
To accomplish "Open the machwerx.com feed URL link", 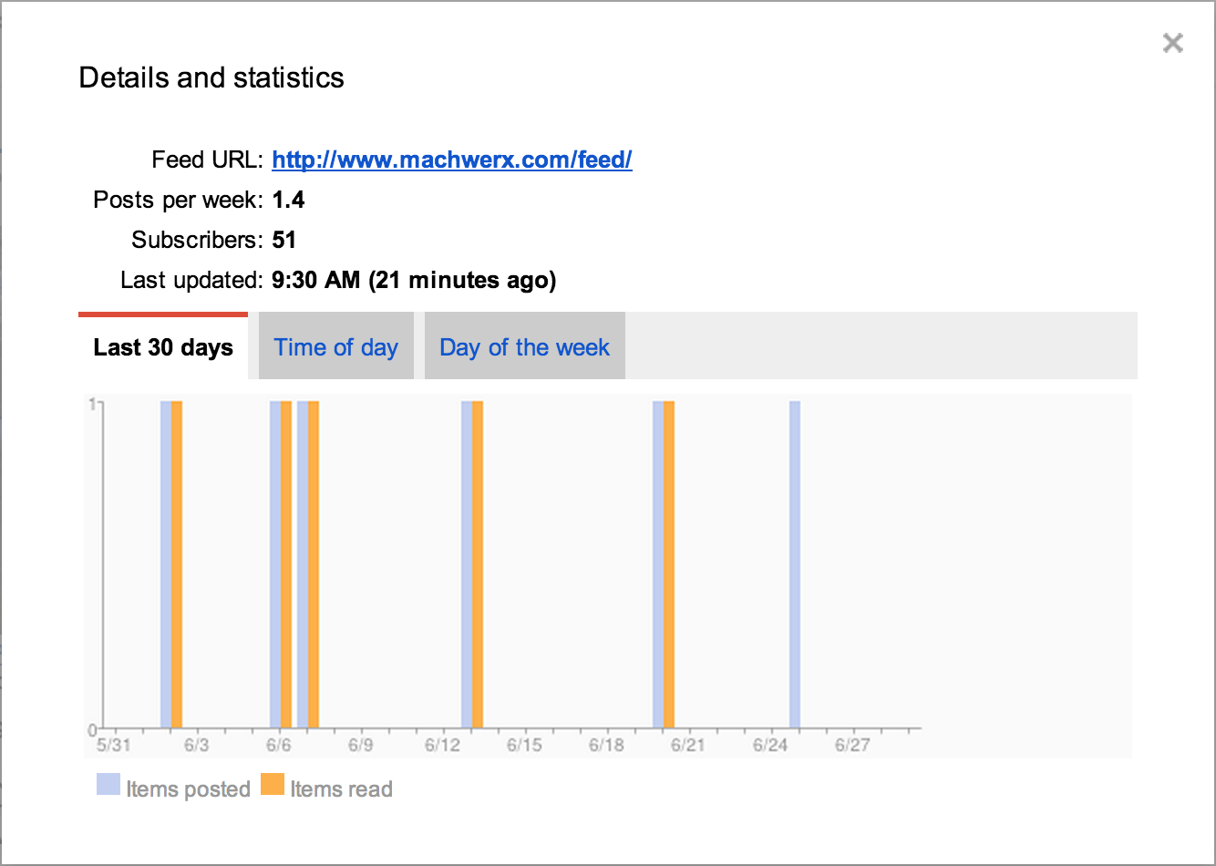I will pyautogui.click(x=452, y=160).
